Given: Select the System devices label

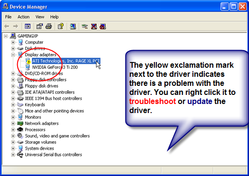Looking at the screenshot, I should click(x=39, y=148).
